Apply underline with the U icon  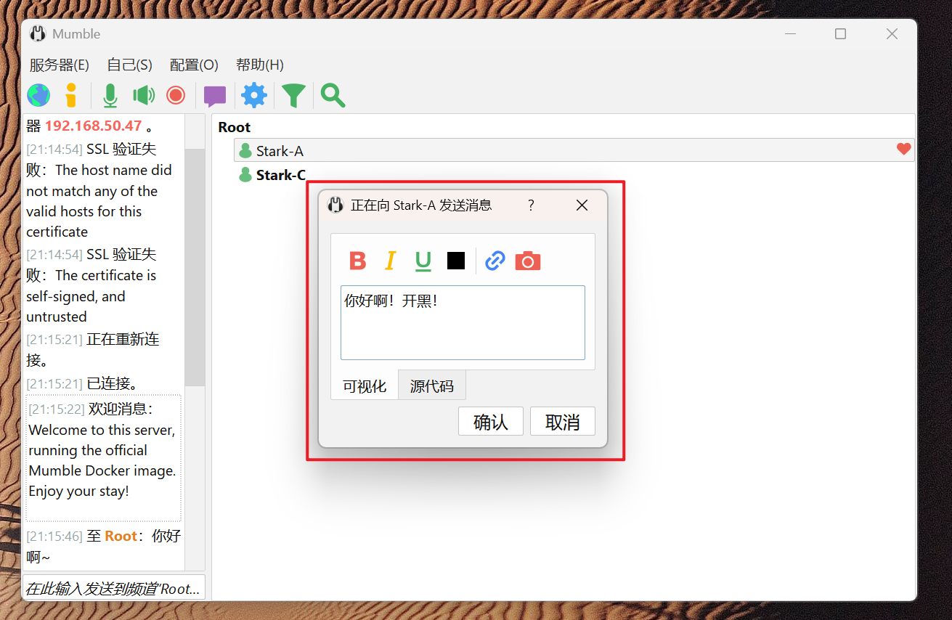click(423, 261)
